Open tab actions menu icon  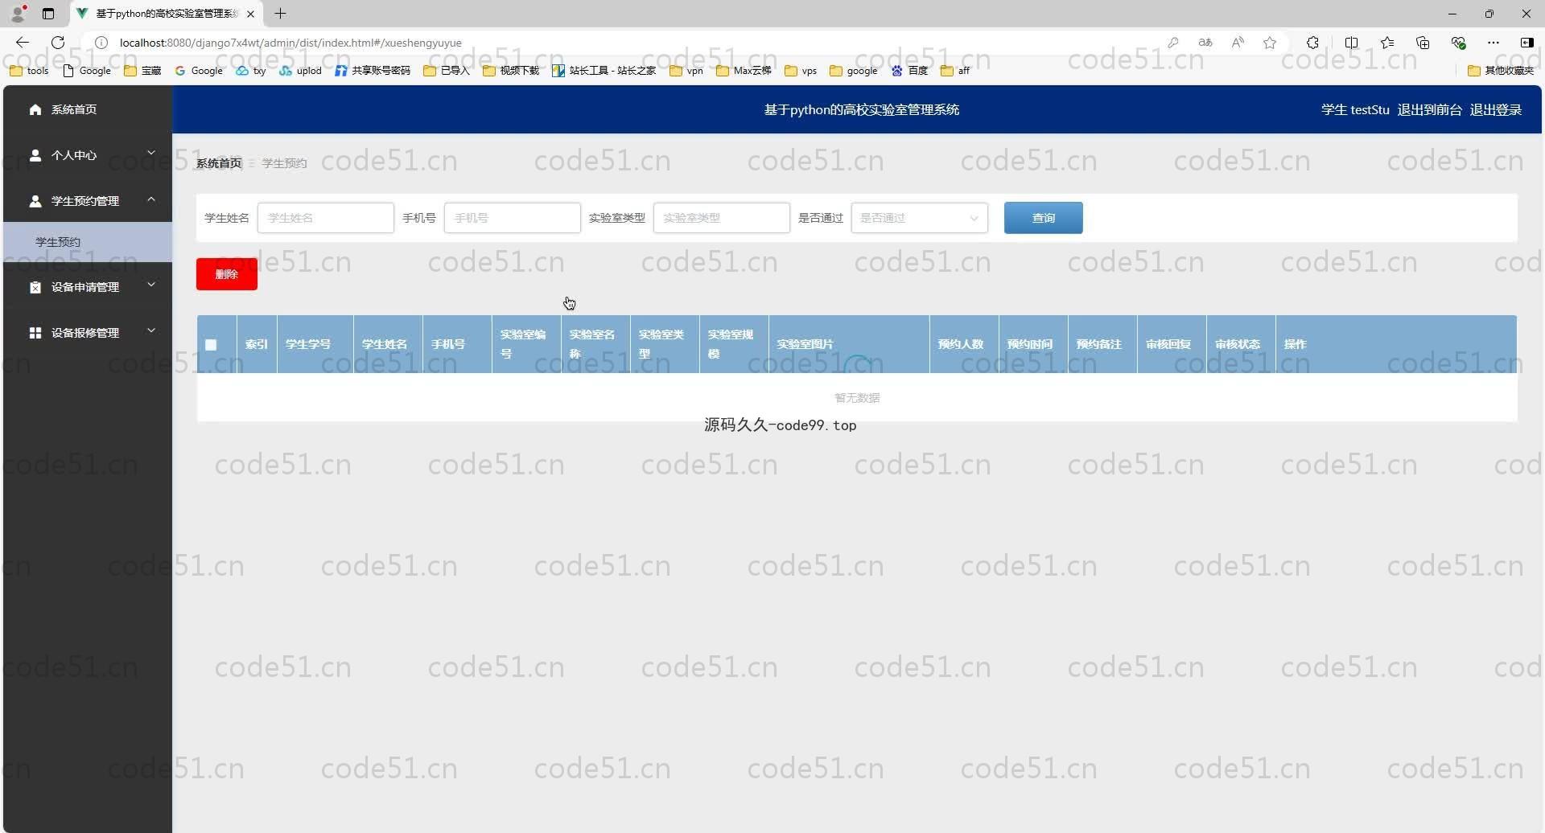pyautogui.click(x=48, y=14)
